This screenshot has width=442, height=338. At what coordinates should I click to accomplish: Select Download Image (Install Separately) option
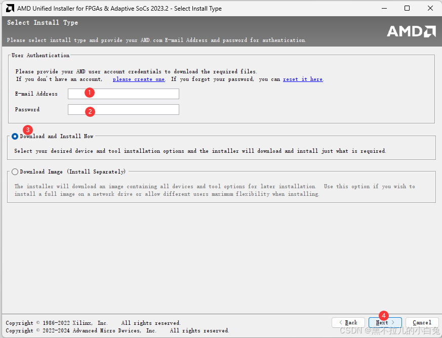tap(15, 172)
